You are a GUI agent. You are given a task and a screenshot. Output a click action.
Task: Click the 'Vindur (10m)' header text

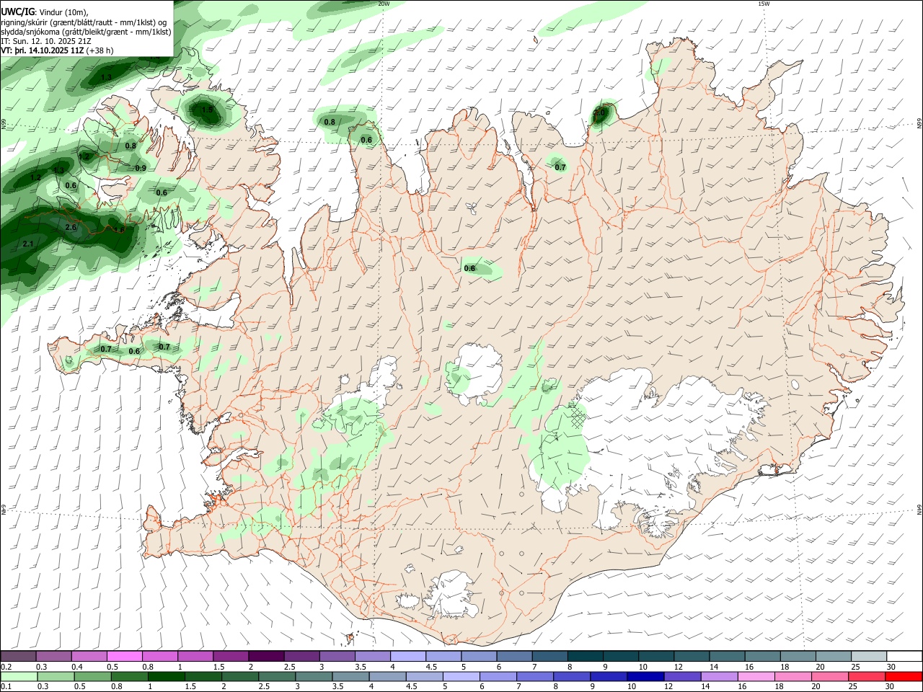[x=63, y=12]
